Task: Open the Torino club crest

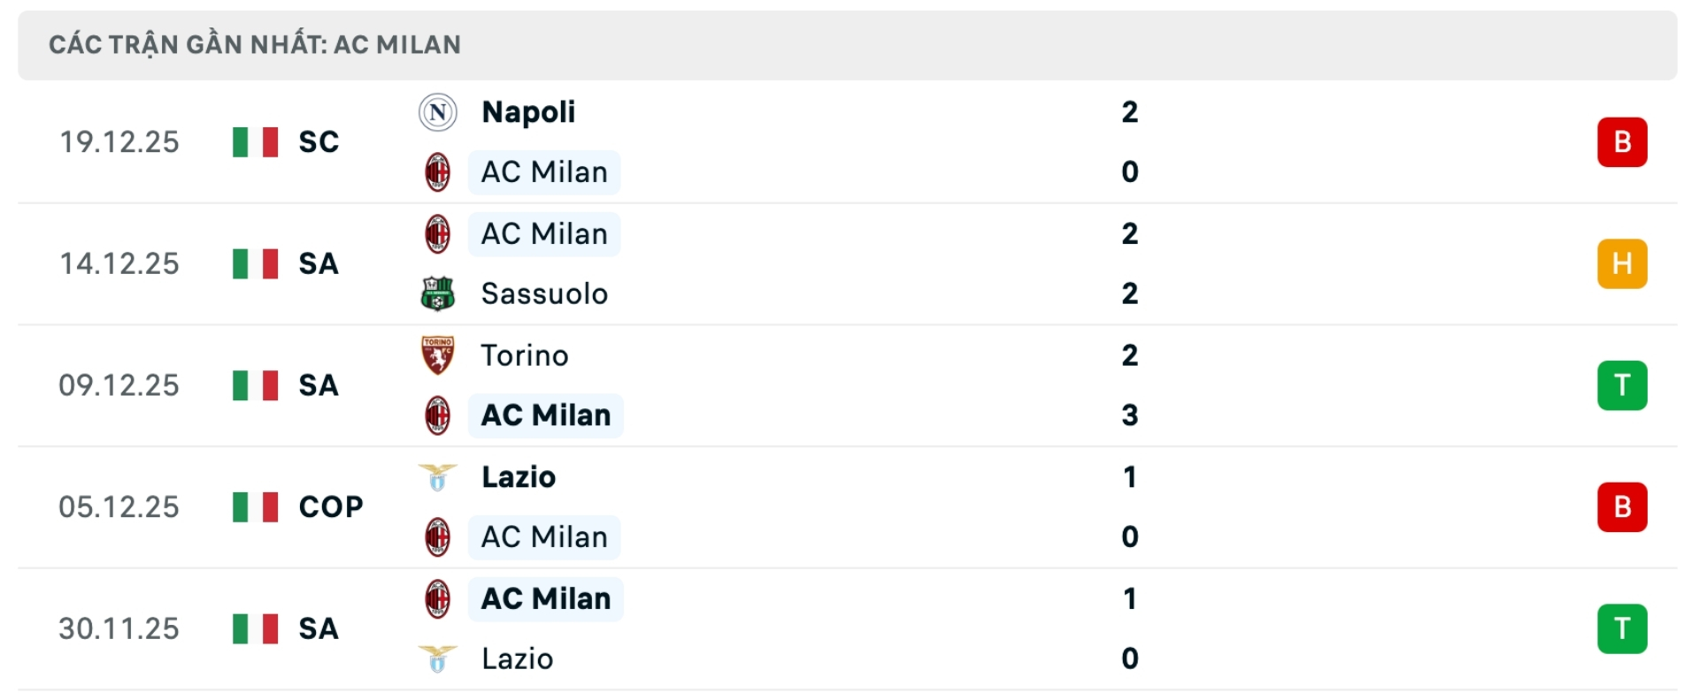Action: coord(438,355)
